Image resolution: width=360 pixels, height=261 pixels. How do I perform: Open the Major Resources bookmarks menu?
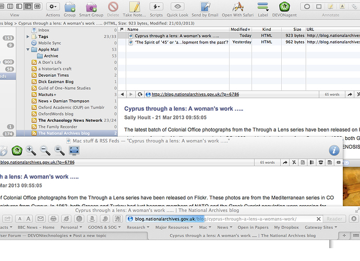tap(174, 227)
